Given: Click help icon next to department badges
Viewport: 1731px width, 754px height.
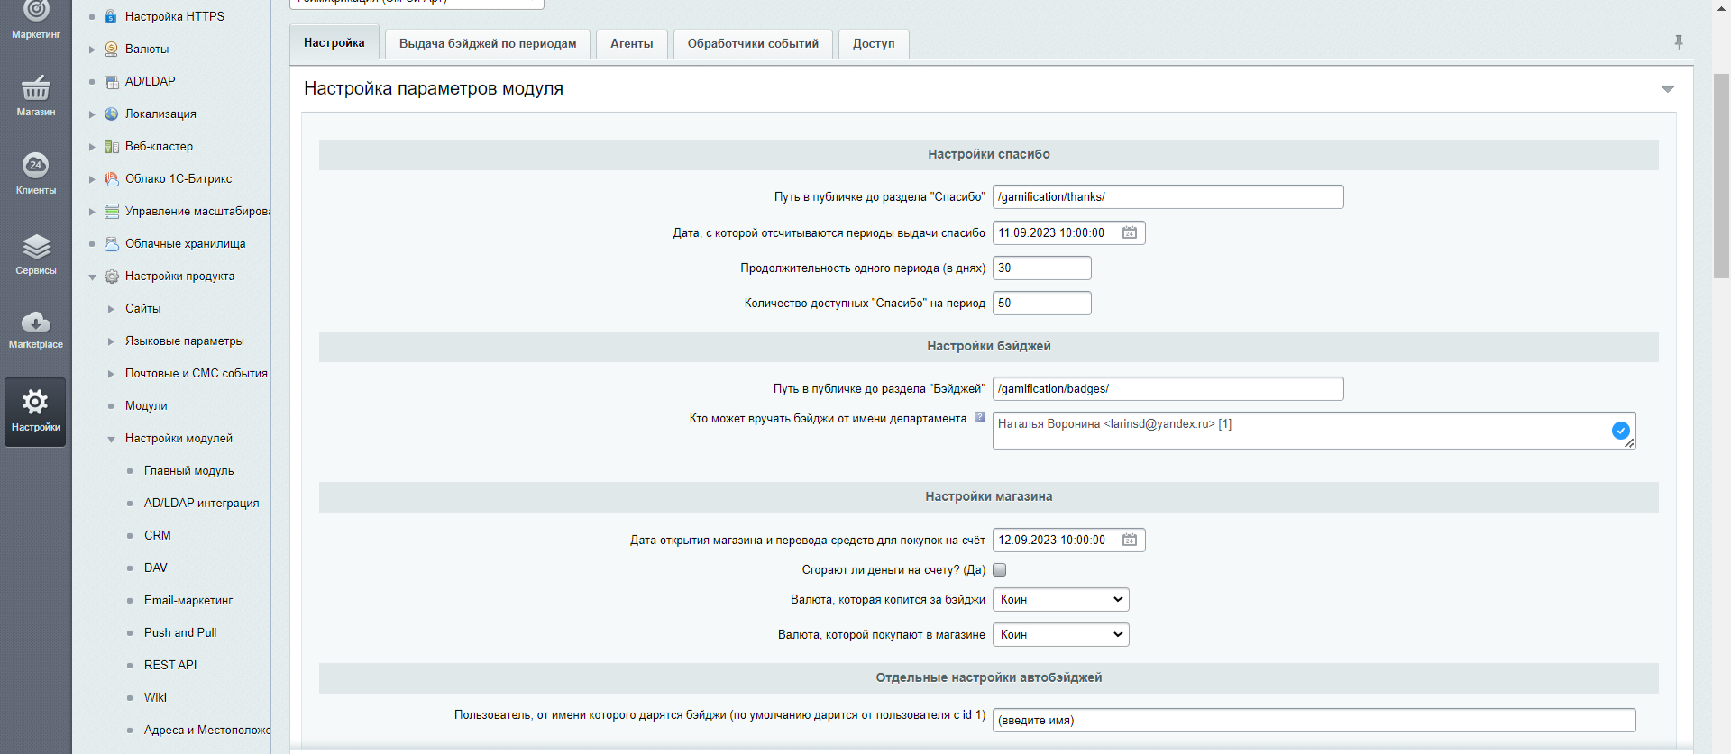Looking at the screenshot, I should click(x=980, y=418).
